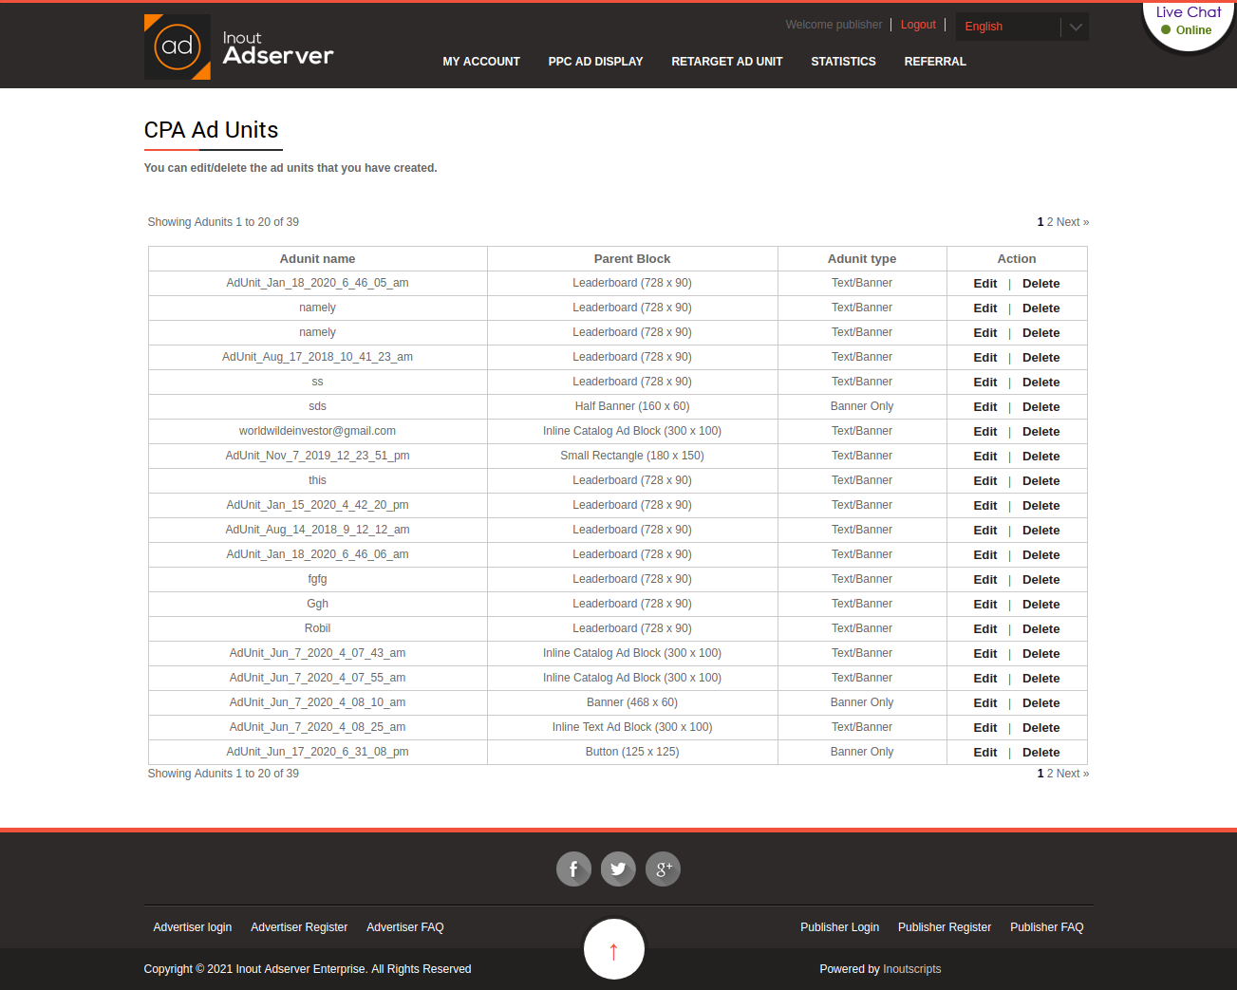Edit worldwildeinvestor@gmail.com ad unit

(985, 432)
